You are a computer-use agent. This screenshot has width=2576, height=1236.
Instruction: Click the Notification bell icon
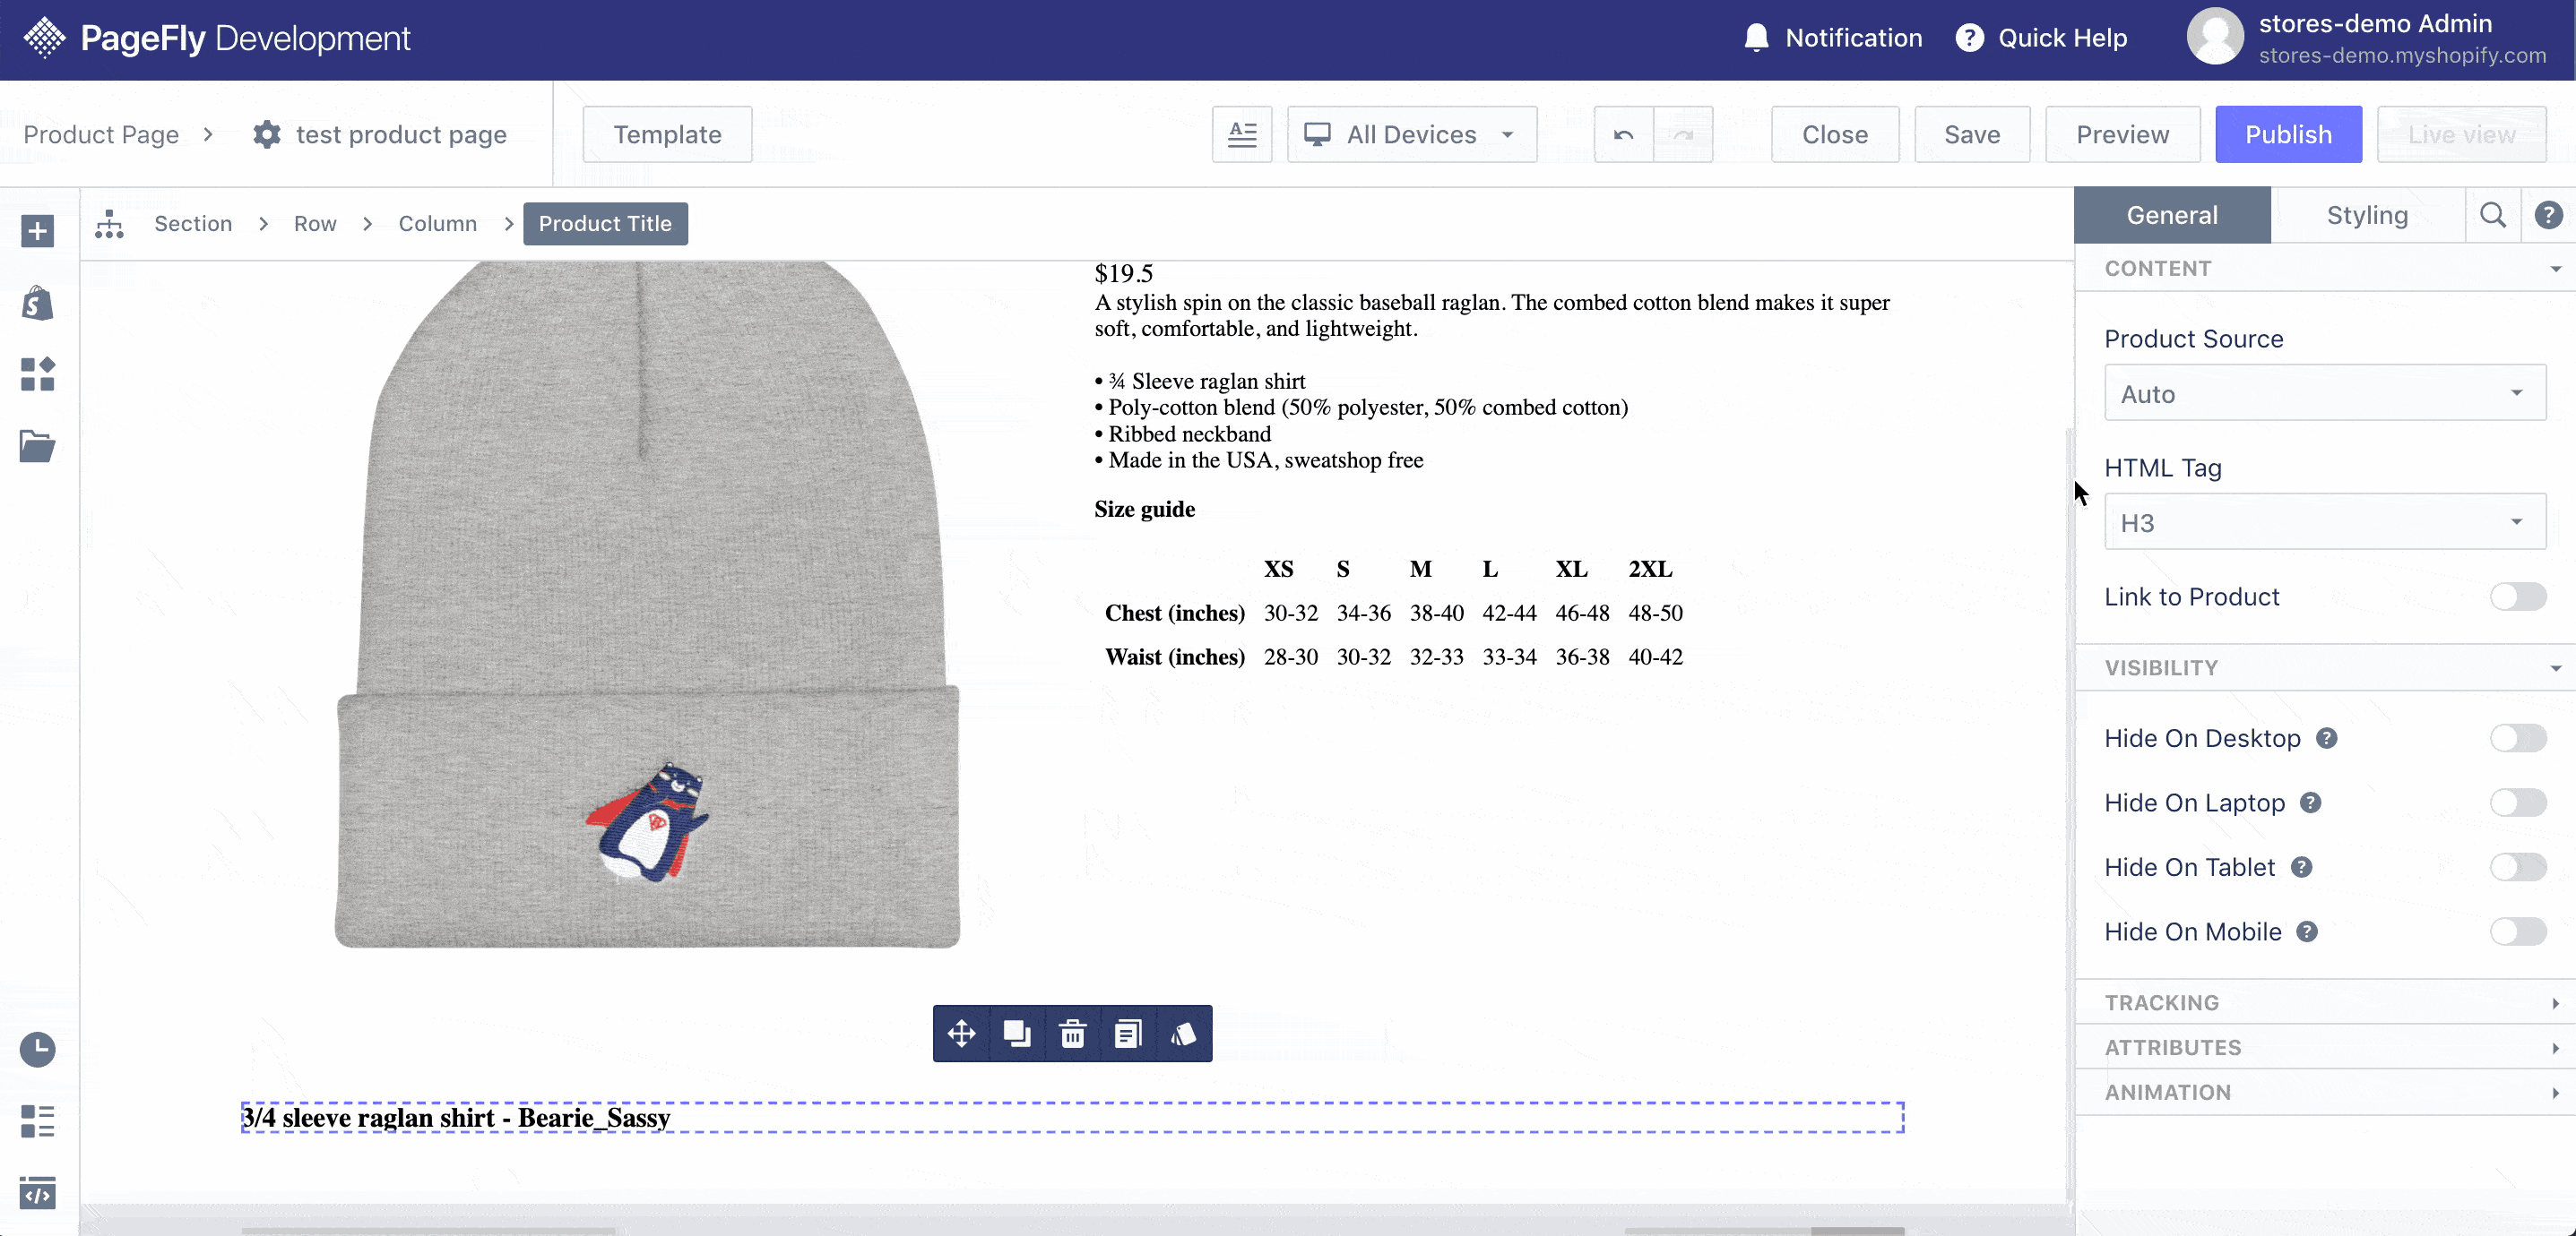1756,38
